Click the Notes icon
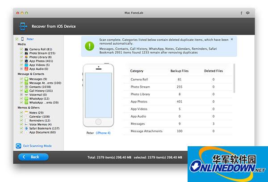This screenshot has width=268, height=182. click(26, 113)
